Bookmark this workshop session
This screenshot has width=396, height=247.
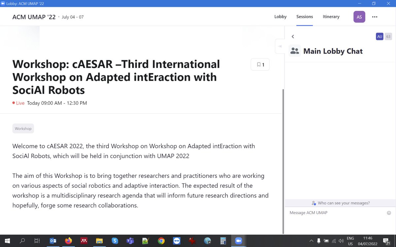click(x=260, y=65)
